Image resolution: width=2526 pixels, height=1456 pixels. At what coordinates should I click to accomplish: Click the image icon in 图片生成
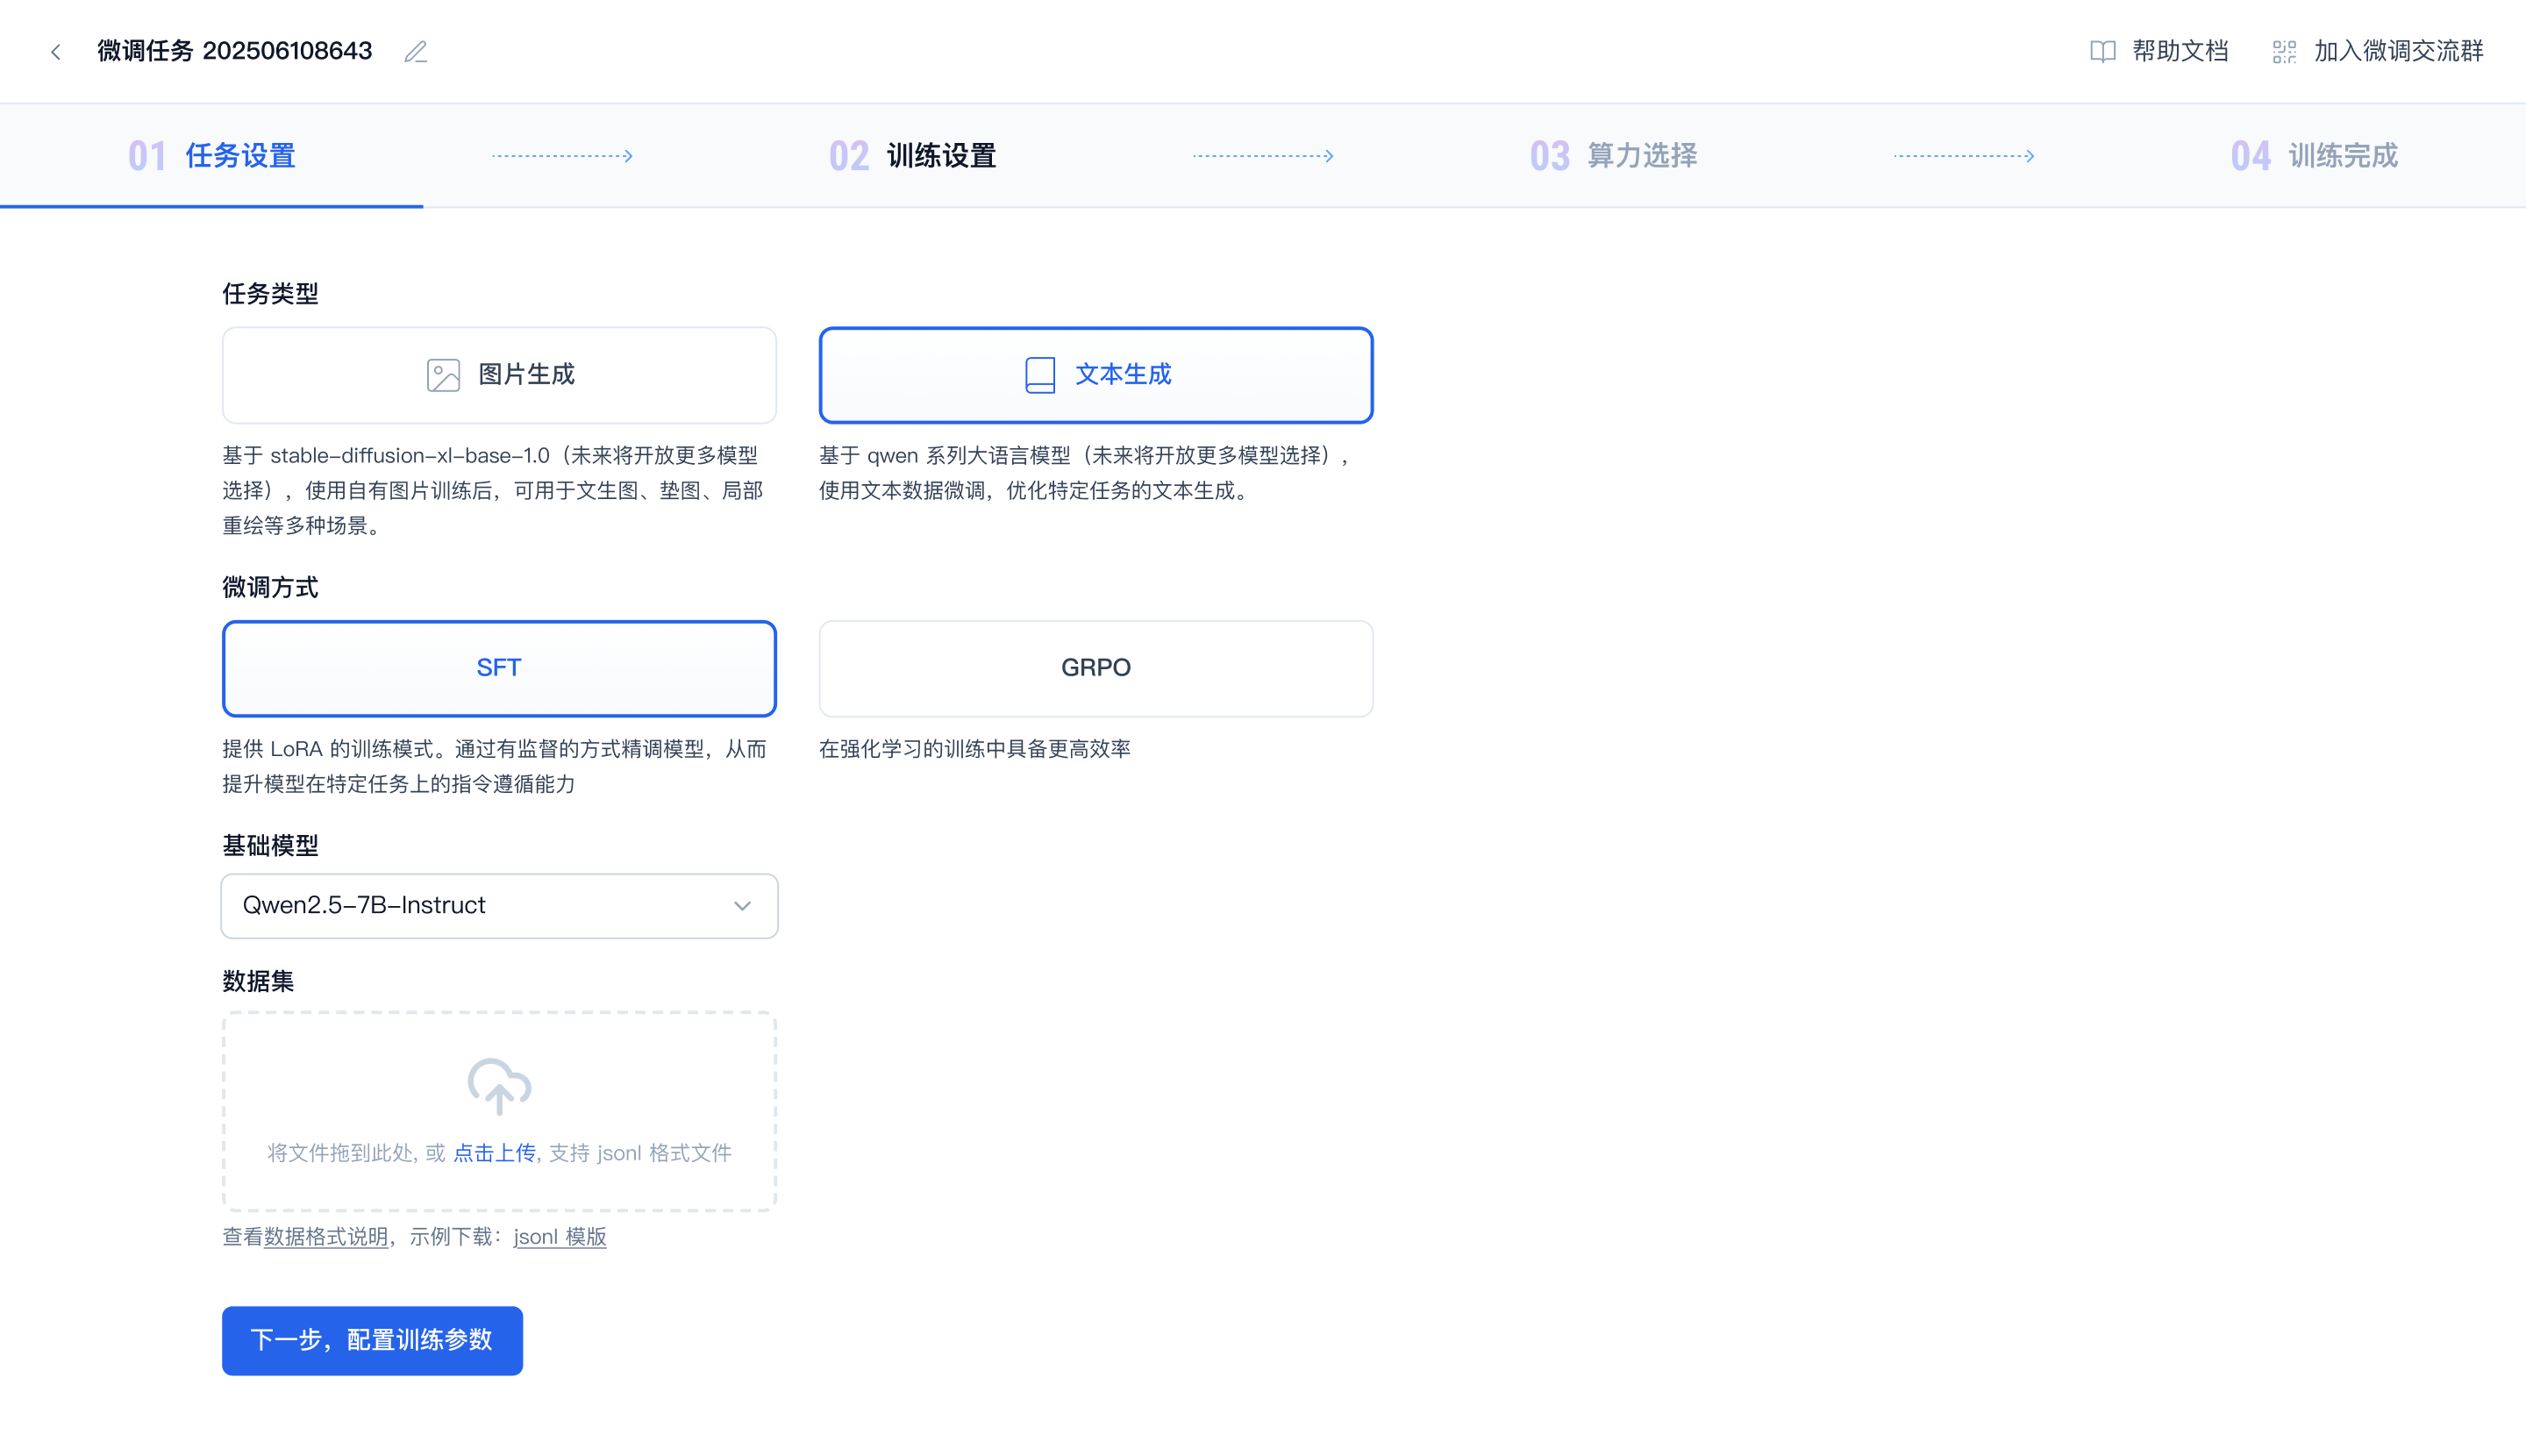pyautogui.click(x=443, y=375)
